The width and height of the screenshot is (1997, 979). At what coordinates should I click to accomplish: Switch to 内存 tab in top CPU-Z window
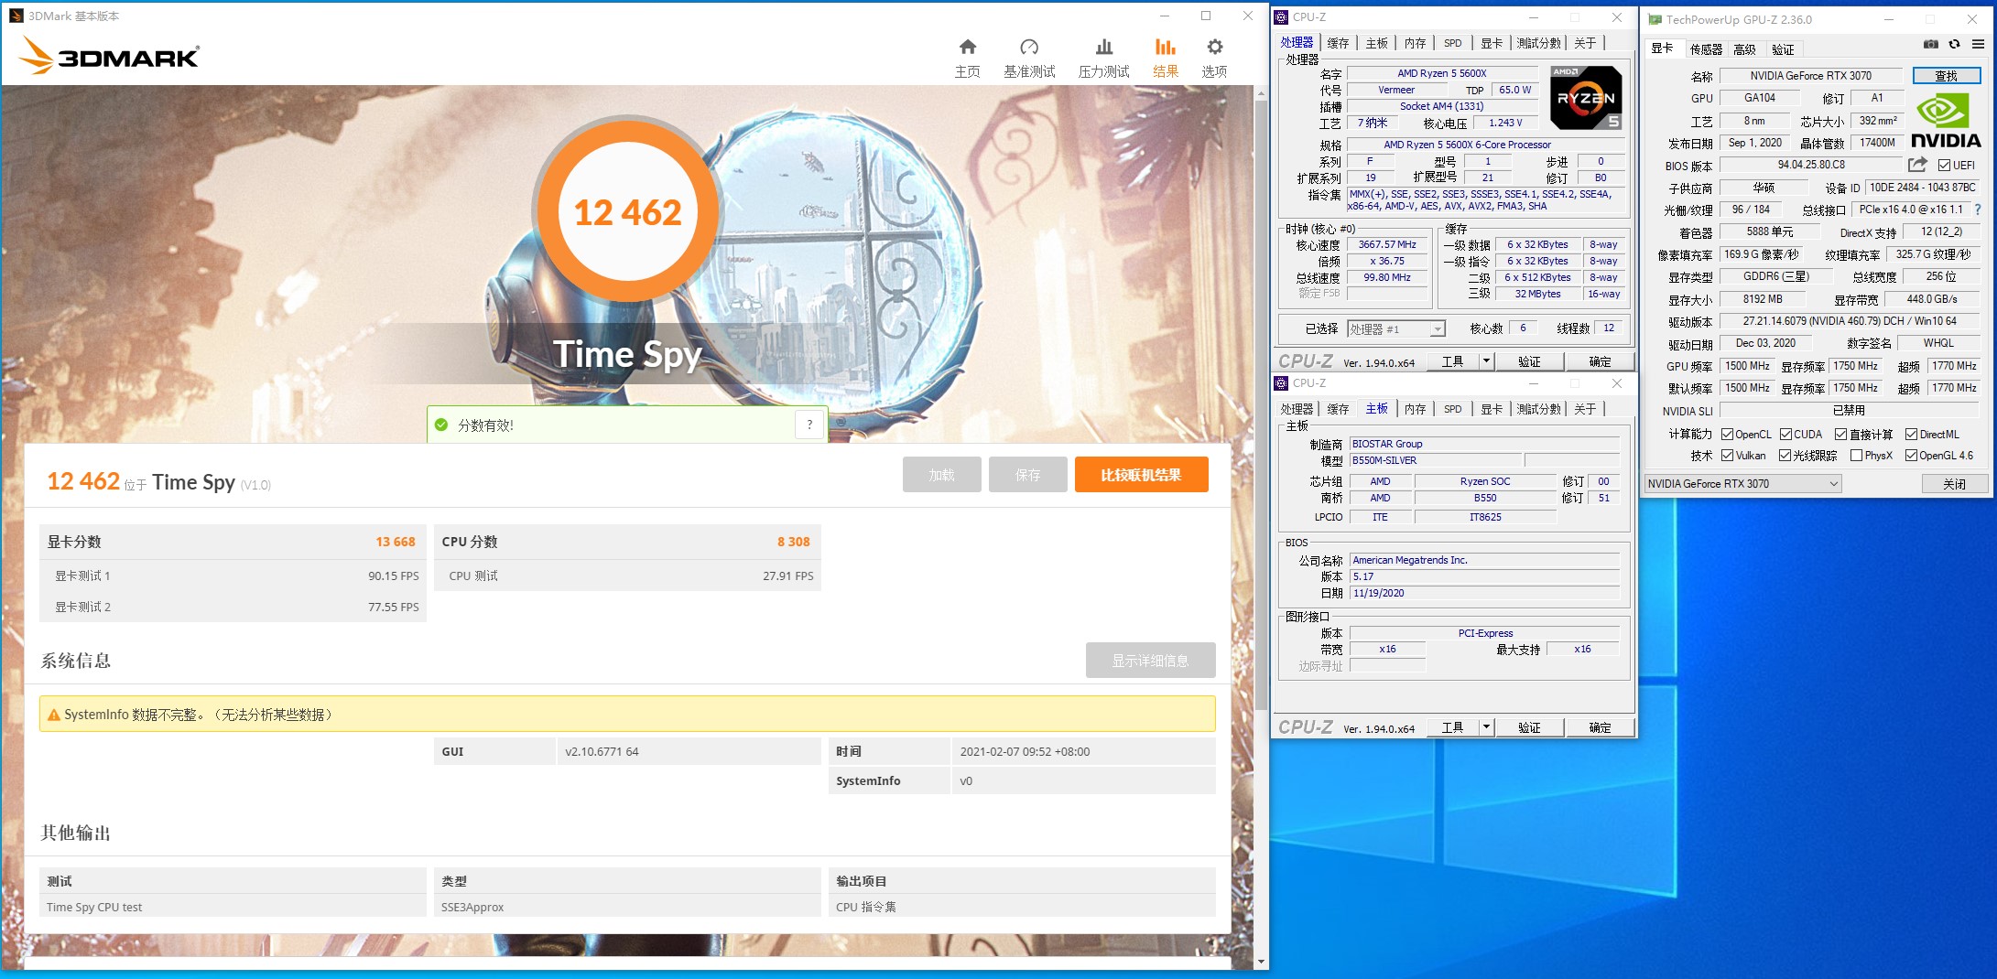pyautogui.click(x=1415, y=43)
